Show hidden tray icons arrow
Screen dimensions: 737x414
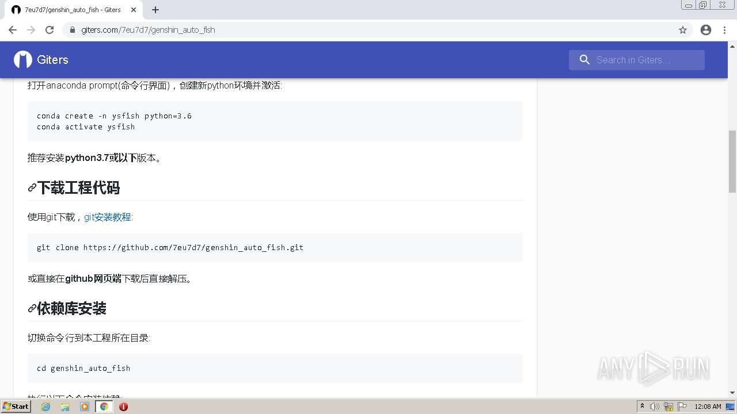point(642,407)
